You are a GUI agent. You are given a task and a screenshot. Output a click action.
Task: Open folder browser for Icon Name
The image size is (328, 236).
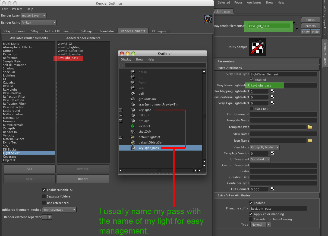pyautogui.click(x=310, y=141)
